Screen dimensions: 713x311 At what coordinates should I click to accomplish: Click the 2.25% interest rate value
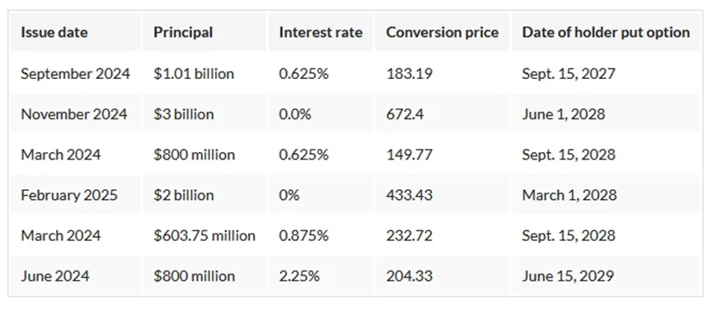click(299, 276)
